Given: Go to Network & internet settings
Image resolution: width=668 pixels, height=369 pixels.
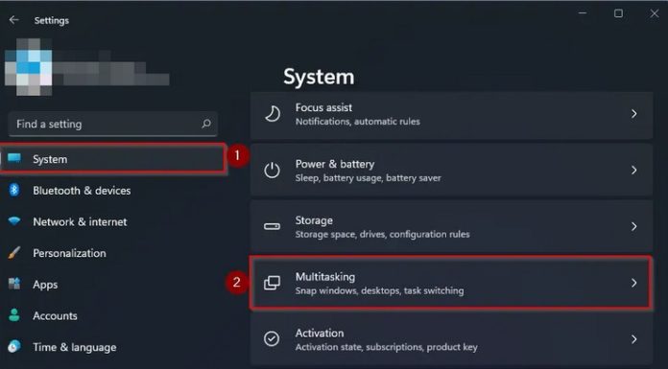Looking at the screenshot, I should [113, 221].
